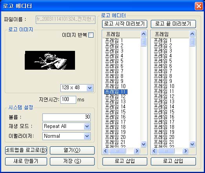The image size is (205, 173).
Task: Click the logo image preview thumbnail
Action: tap(50, 60)
